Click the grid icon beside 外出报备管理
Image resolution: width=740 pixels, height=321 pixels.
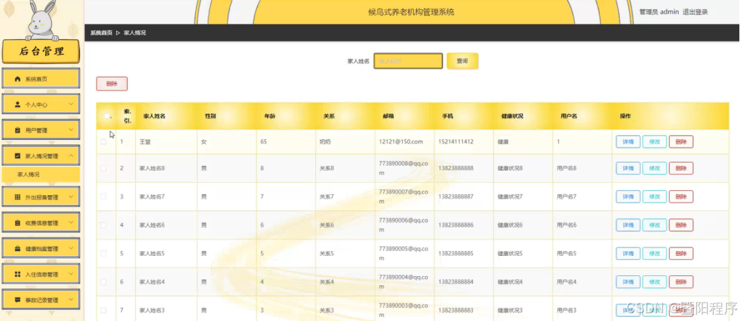click(x=18, y=197)
